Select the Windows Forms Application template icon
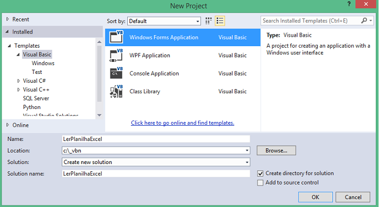 click(x=116, y=37)
